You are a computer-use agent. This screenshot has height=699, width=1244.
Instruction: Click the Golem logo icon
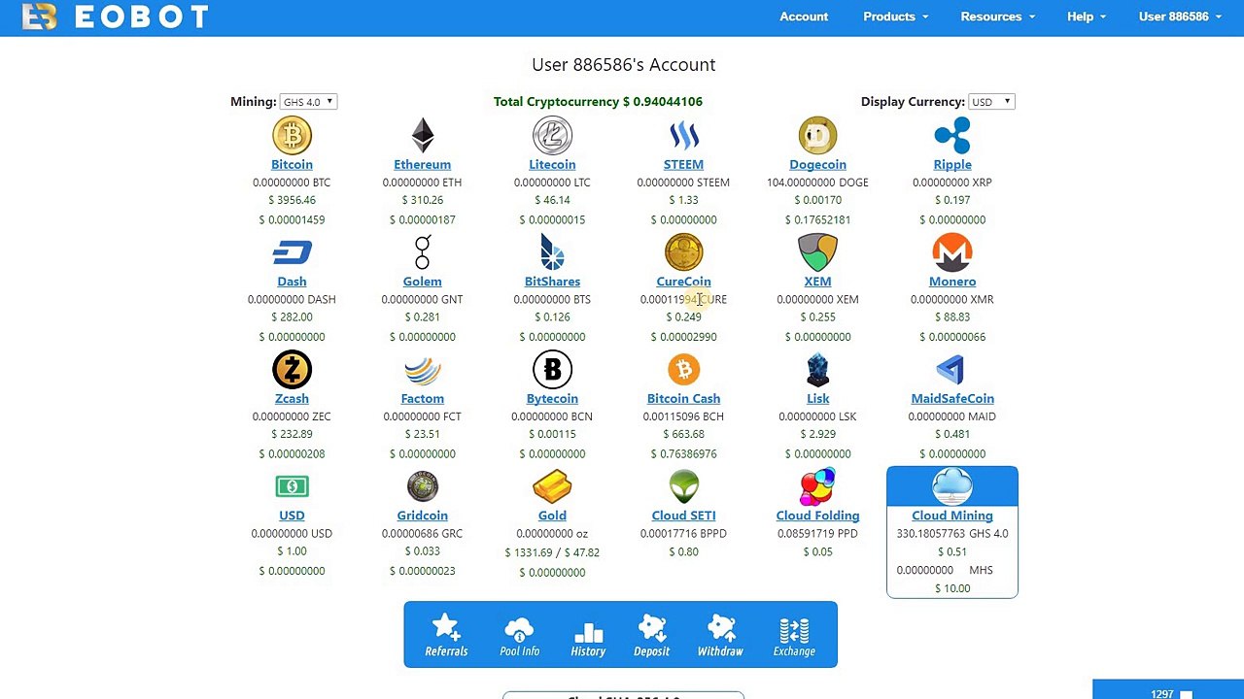pos(423,252)
